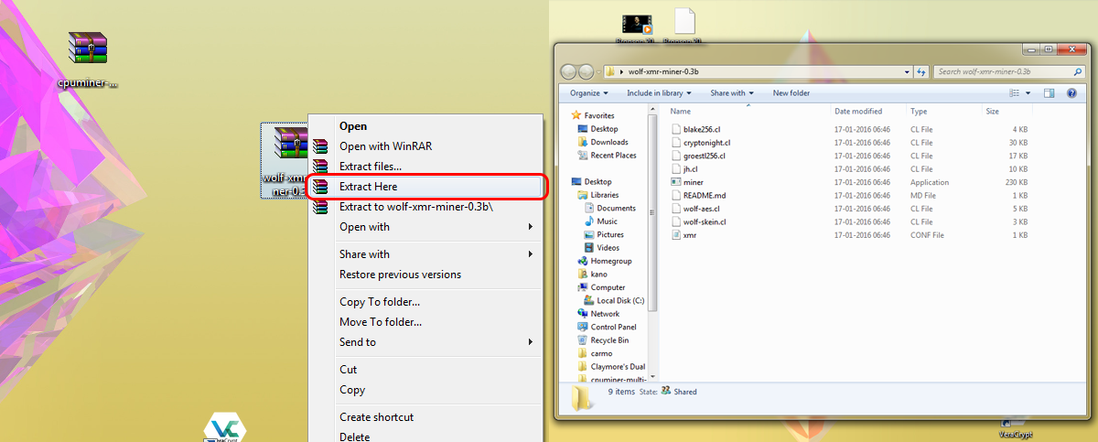Toggle the preview pane icon
Viewport: 1098px width, 442px height.
point(1049,92)
